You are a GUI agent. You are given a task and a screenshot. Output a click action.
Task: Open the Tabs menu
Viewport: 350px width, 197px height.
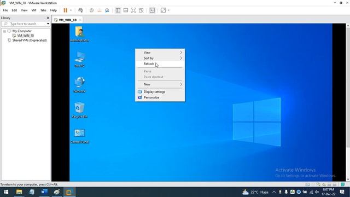[43, 10]
